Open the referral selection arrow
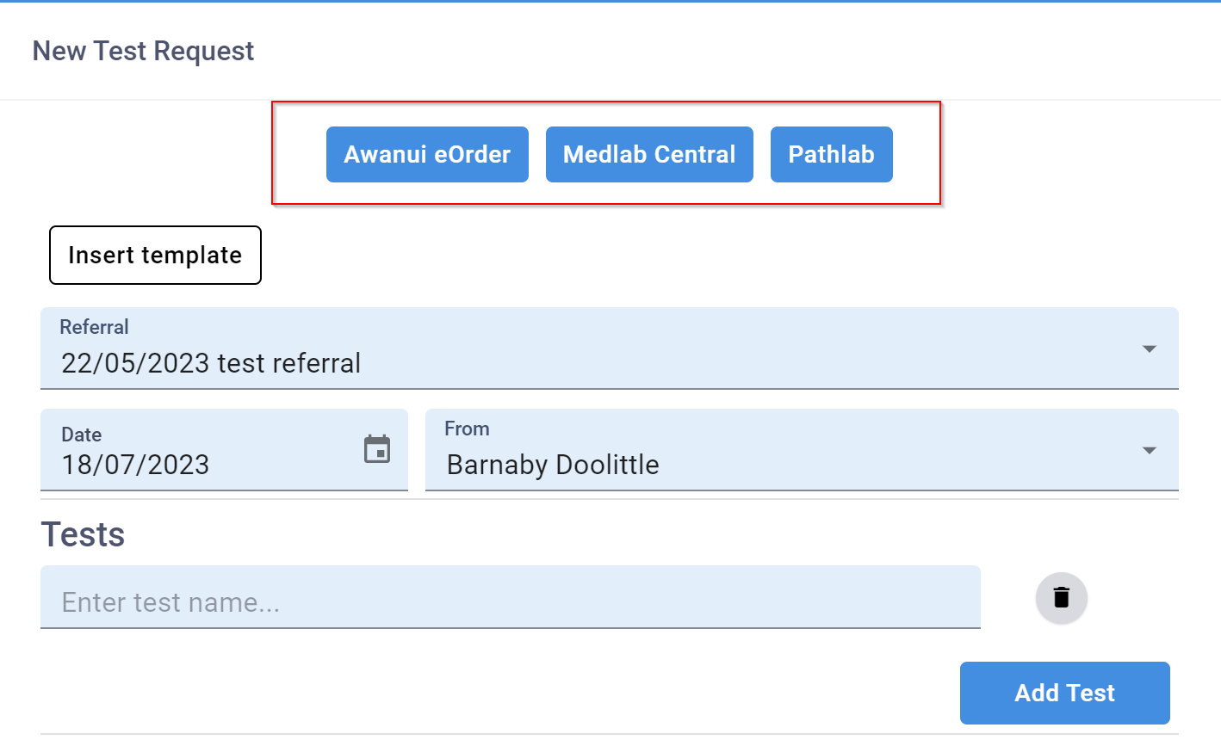This screenshot has width=1221, height=740. (1149, 348)
